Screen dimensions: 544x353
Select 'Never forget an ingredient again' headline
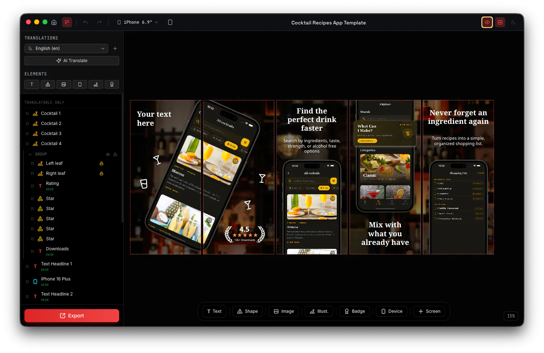click(458, 117)
